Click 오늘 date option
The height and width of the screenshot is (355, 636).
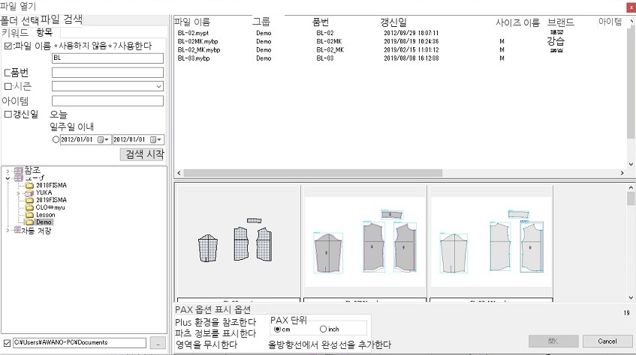[x=59, y=115]
